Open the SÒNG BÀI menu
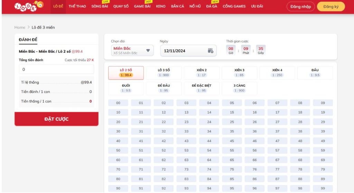Screen dimensions: 354x193 pyautogui.click(x=100, y=6)
